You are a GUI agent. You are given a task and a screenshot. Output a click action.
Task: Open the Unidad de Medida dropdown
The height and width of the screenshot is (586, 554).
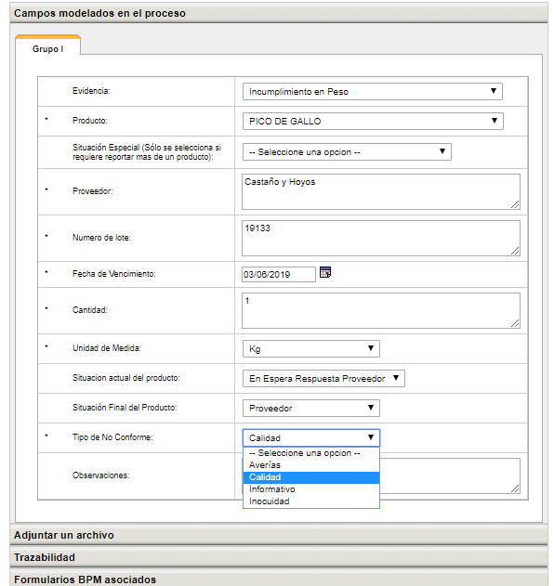click(310, 348)
